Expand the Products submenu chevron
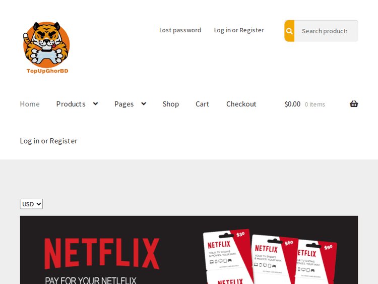The height and width of the screenshot is (284, 378). click(x=95, y=104)
